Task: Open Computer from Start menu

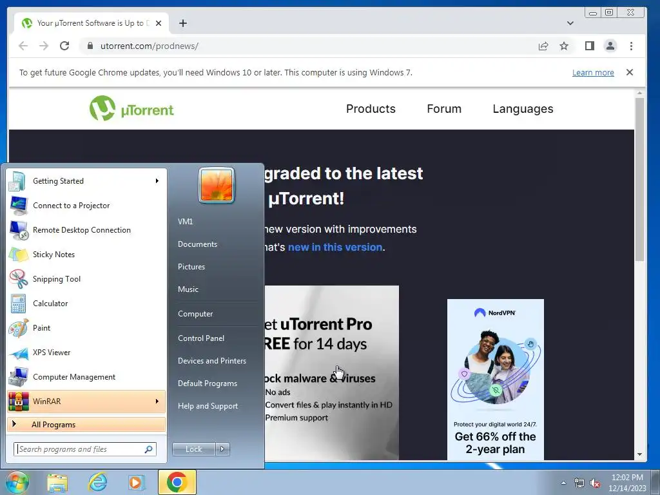Action: 195,314
